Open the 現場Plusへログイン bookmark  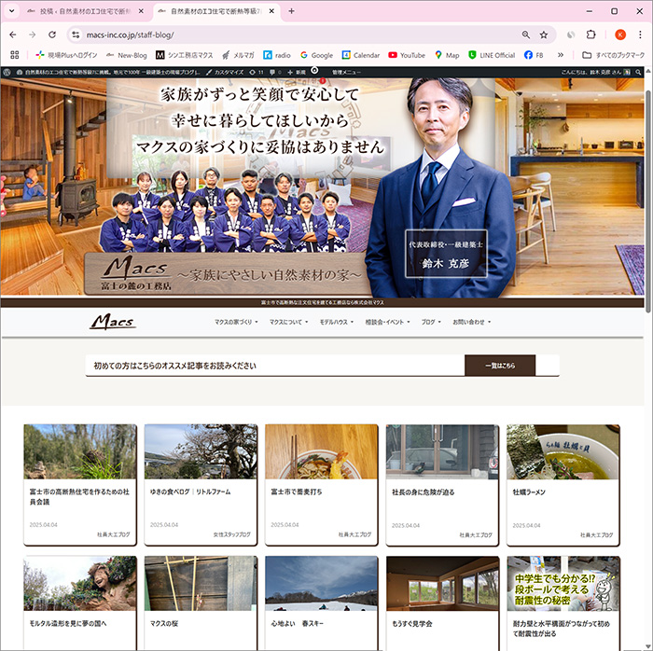pyautogui.click(x=66, y=55)
